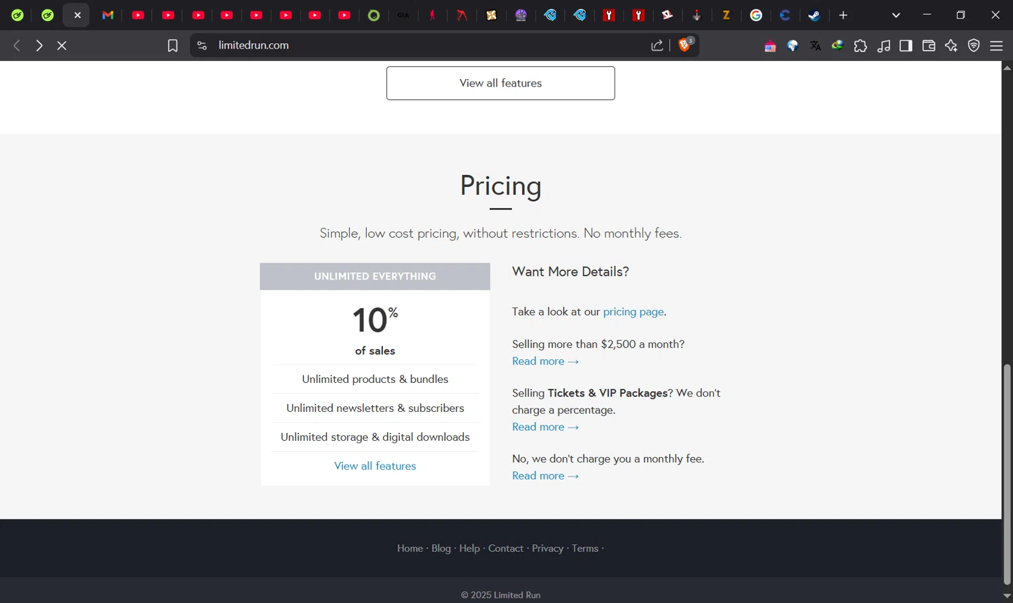Bookmark this page with the bookmark icon

click(x=173, y=45)
